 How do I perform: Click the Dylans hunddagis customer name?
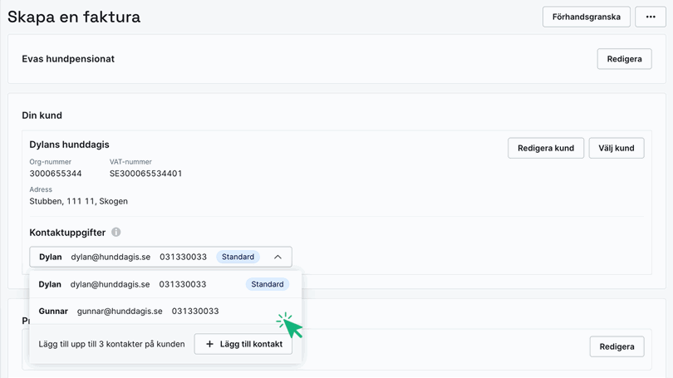(x=69, y=145)
